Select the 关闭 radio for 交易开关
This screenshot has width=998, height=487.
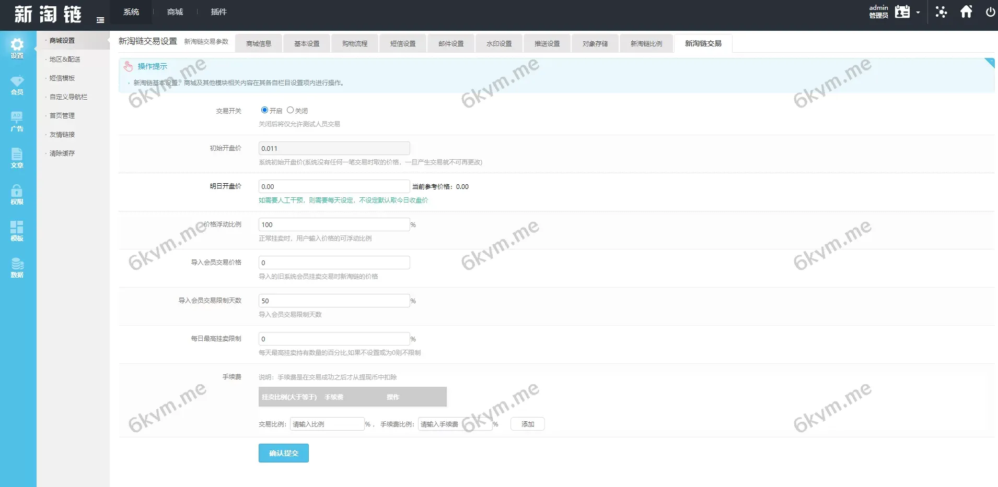291,110
